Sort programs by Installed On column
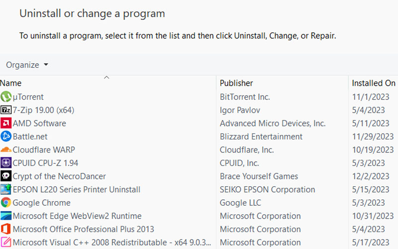 point(373,83)
